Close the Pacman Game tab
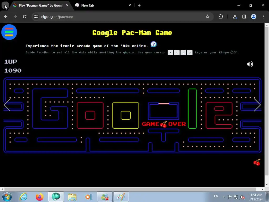This screenshot has height=202, width=269. click(x=67, y=6)
